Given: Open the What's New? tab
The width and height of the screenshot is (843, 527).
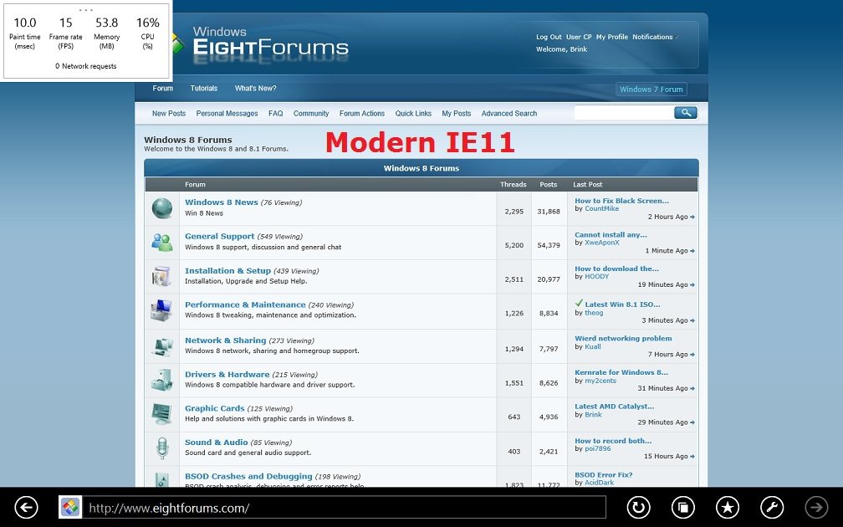Looking at the screenshot, I should coord(255,89).
